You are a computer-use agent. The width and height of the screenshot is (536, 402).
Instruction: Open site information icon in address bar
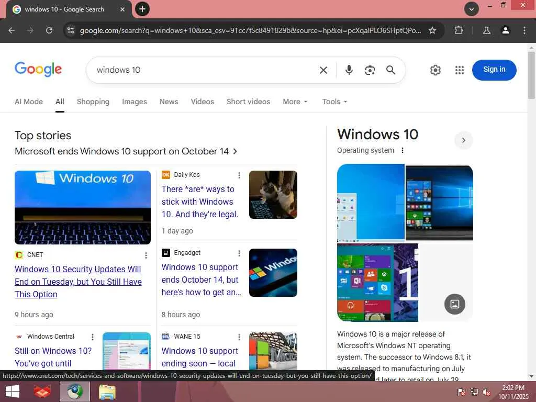(x=71, y=30)
